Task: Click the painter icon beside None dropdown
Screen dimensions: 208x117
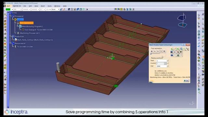Action: pos(61,9)
